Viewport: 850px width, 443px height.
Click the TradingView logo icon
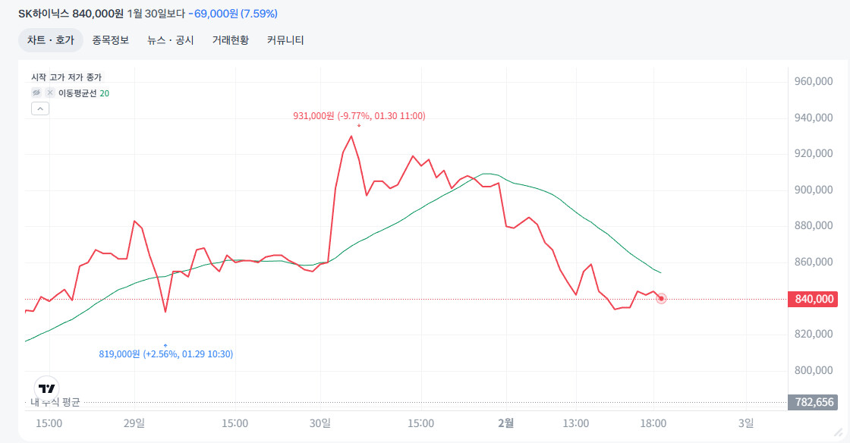click(x=46, y=388)
